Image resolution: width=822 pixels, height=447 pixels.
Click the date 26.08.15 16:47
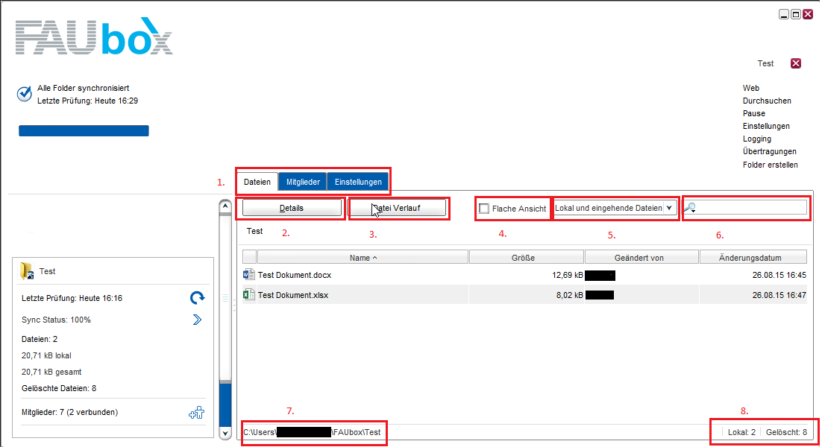pos(779,295)
